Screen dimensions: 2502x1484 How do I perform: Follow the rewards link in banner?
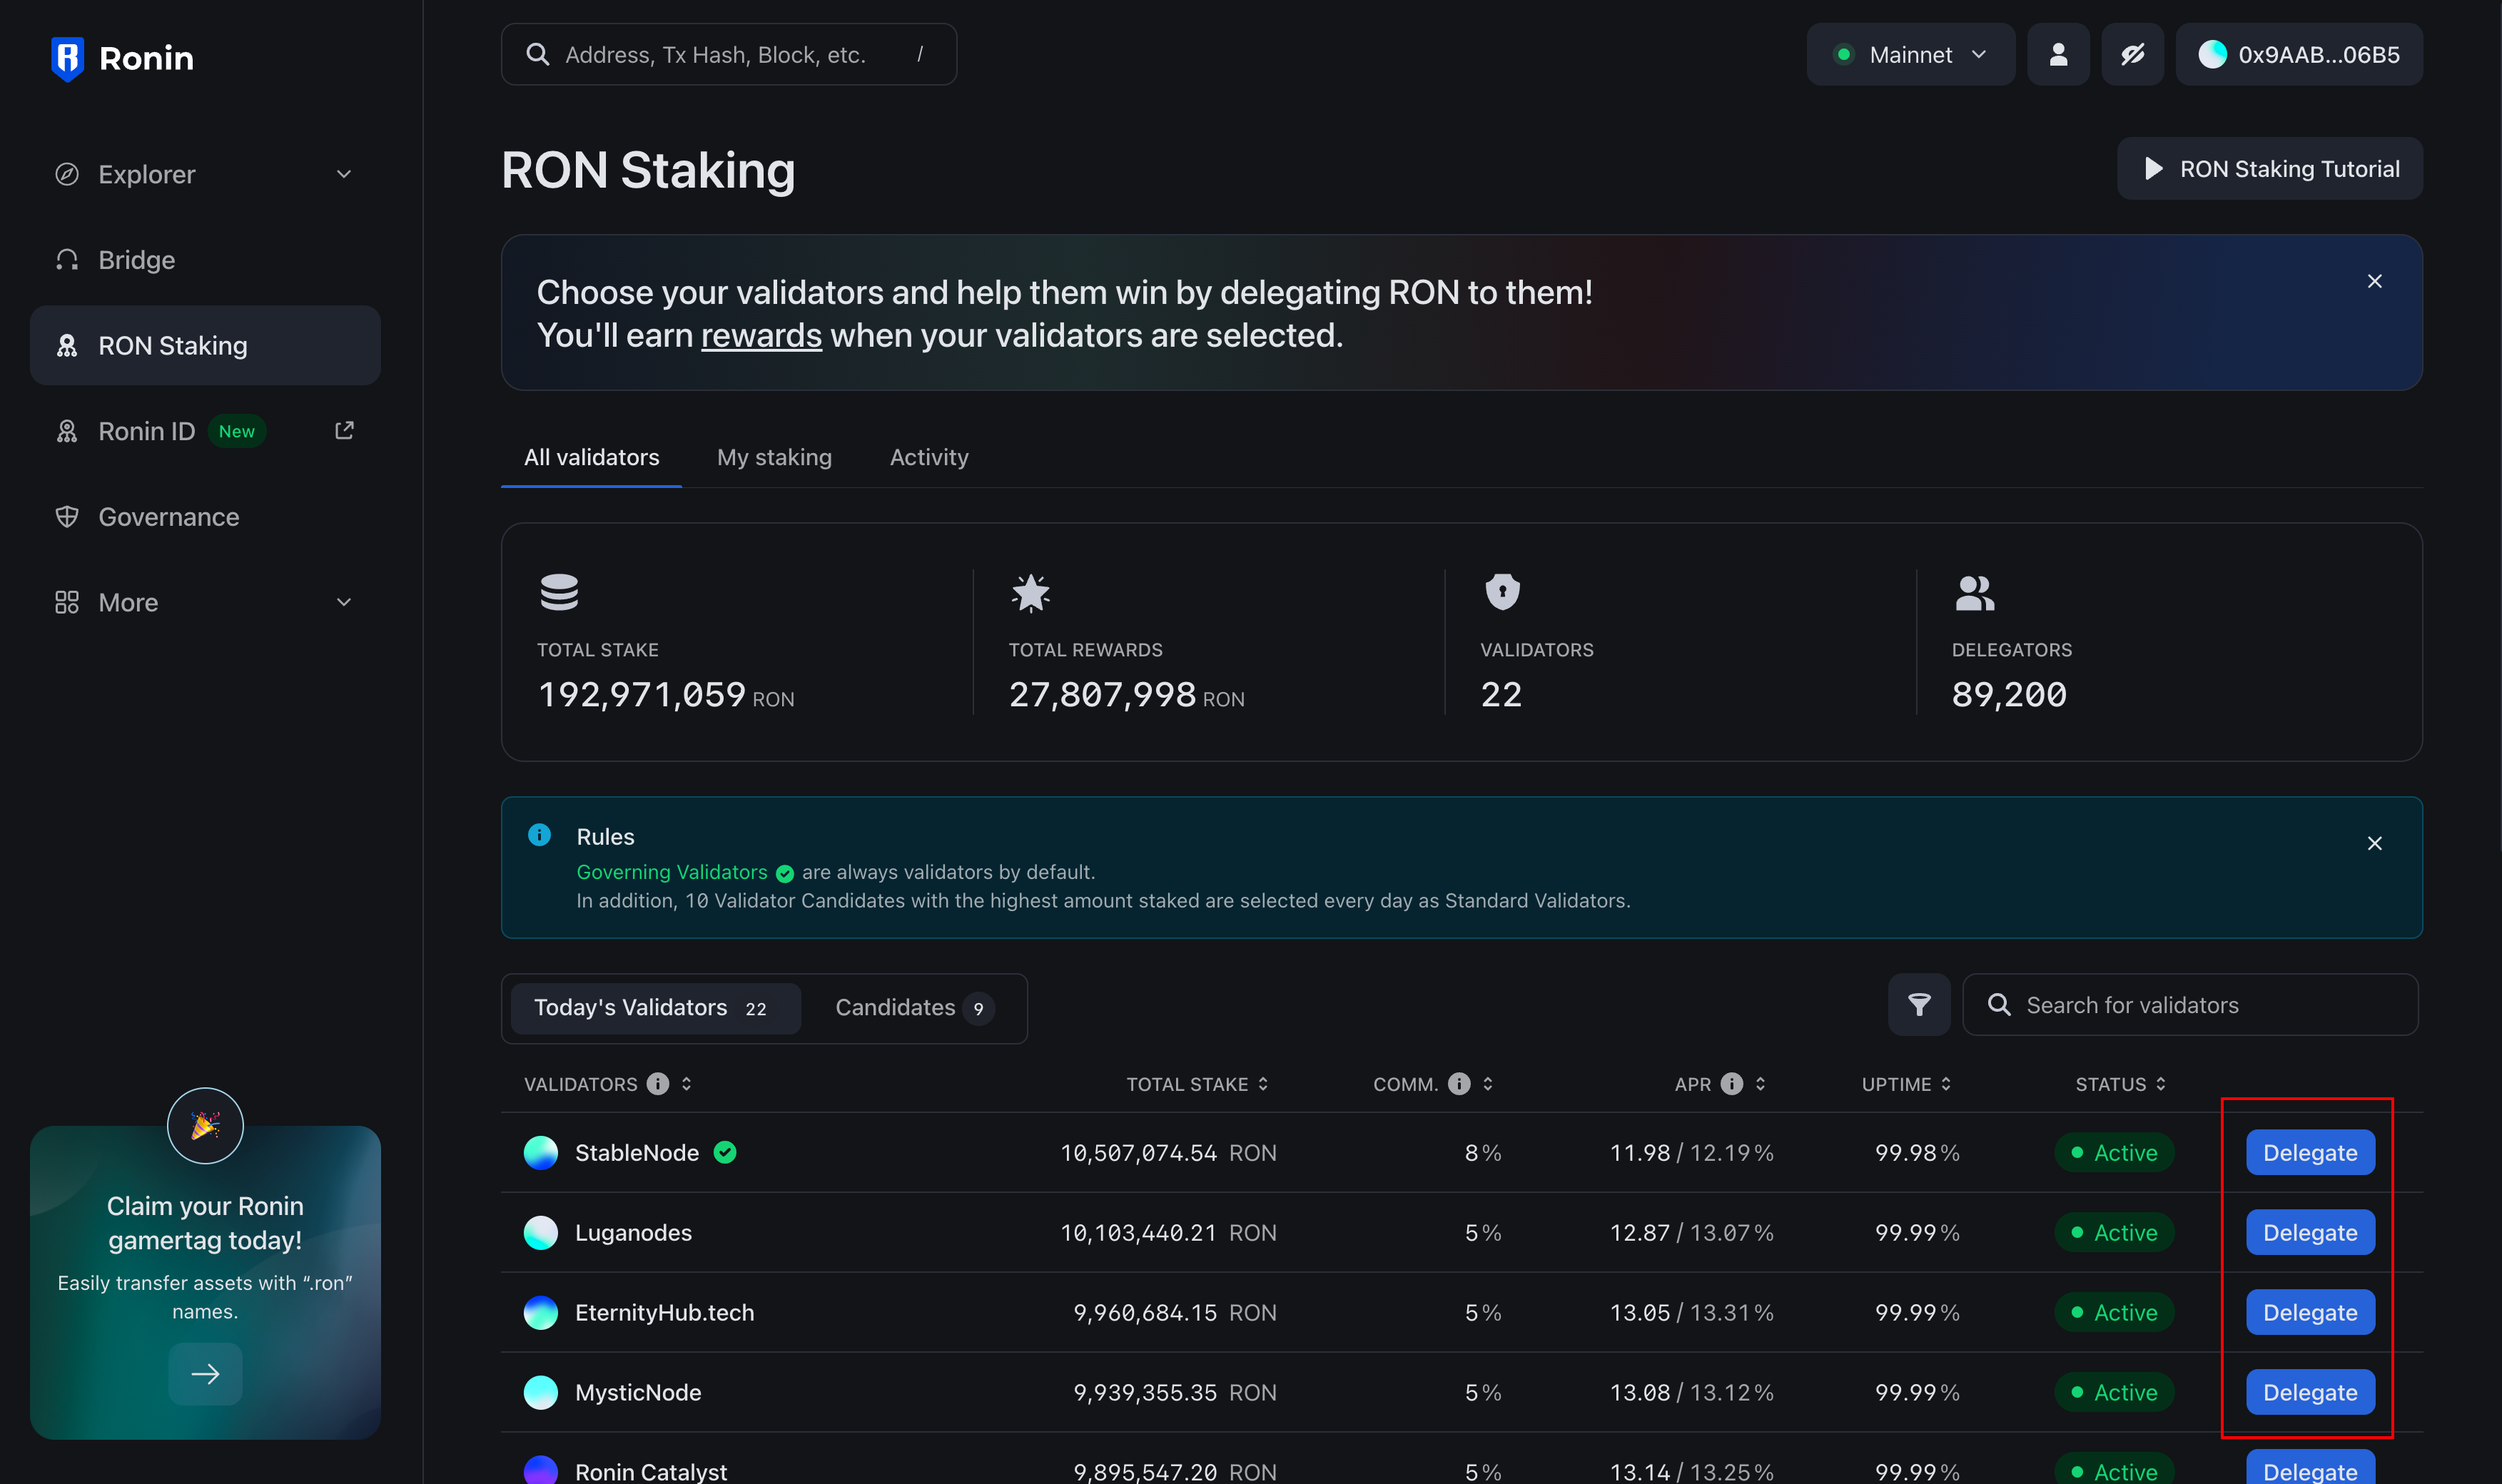(x=761, y=335)
